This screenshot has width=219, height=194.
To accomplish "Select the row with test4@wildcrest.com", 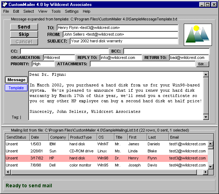I will [x=107, y=165].
